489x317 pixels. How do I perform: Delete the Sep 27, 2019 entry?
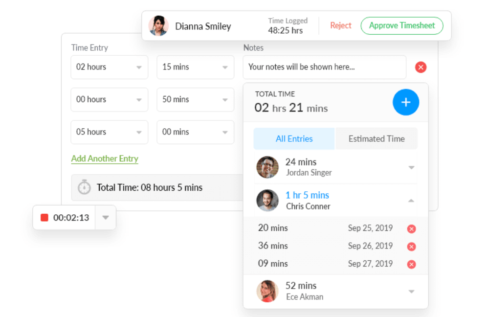412,264
